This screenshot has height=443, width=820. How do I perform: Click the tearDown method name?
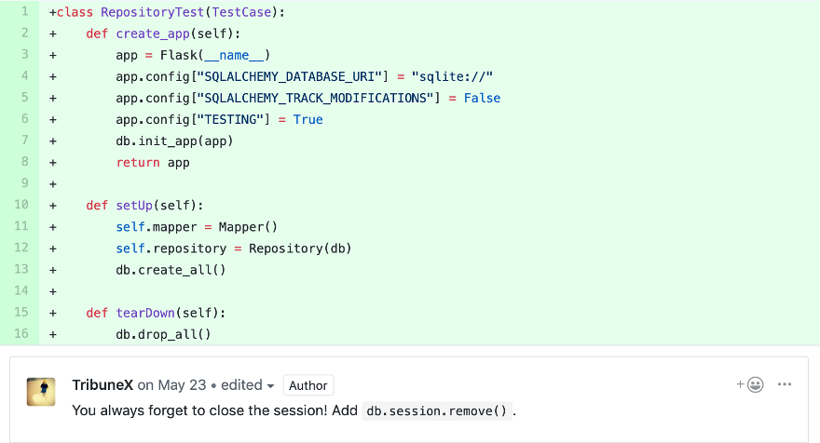[x=146, y=312]
